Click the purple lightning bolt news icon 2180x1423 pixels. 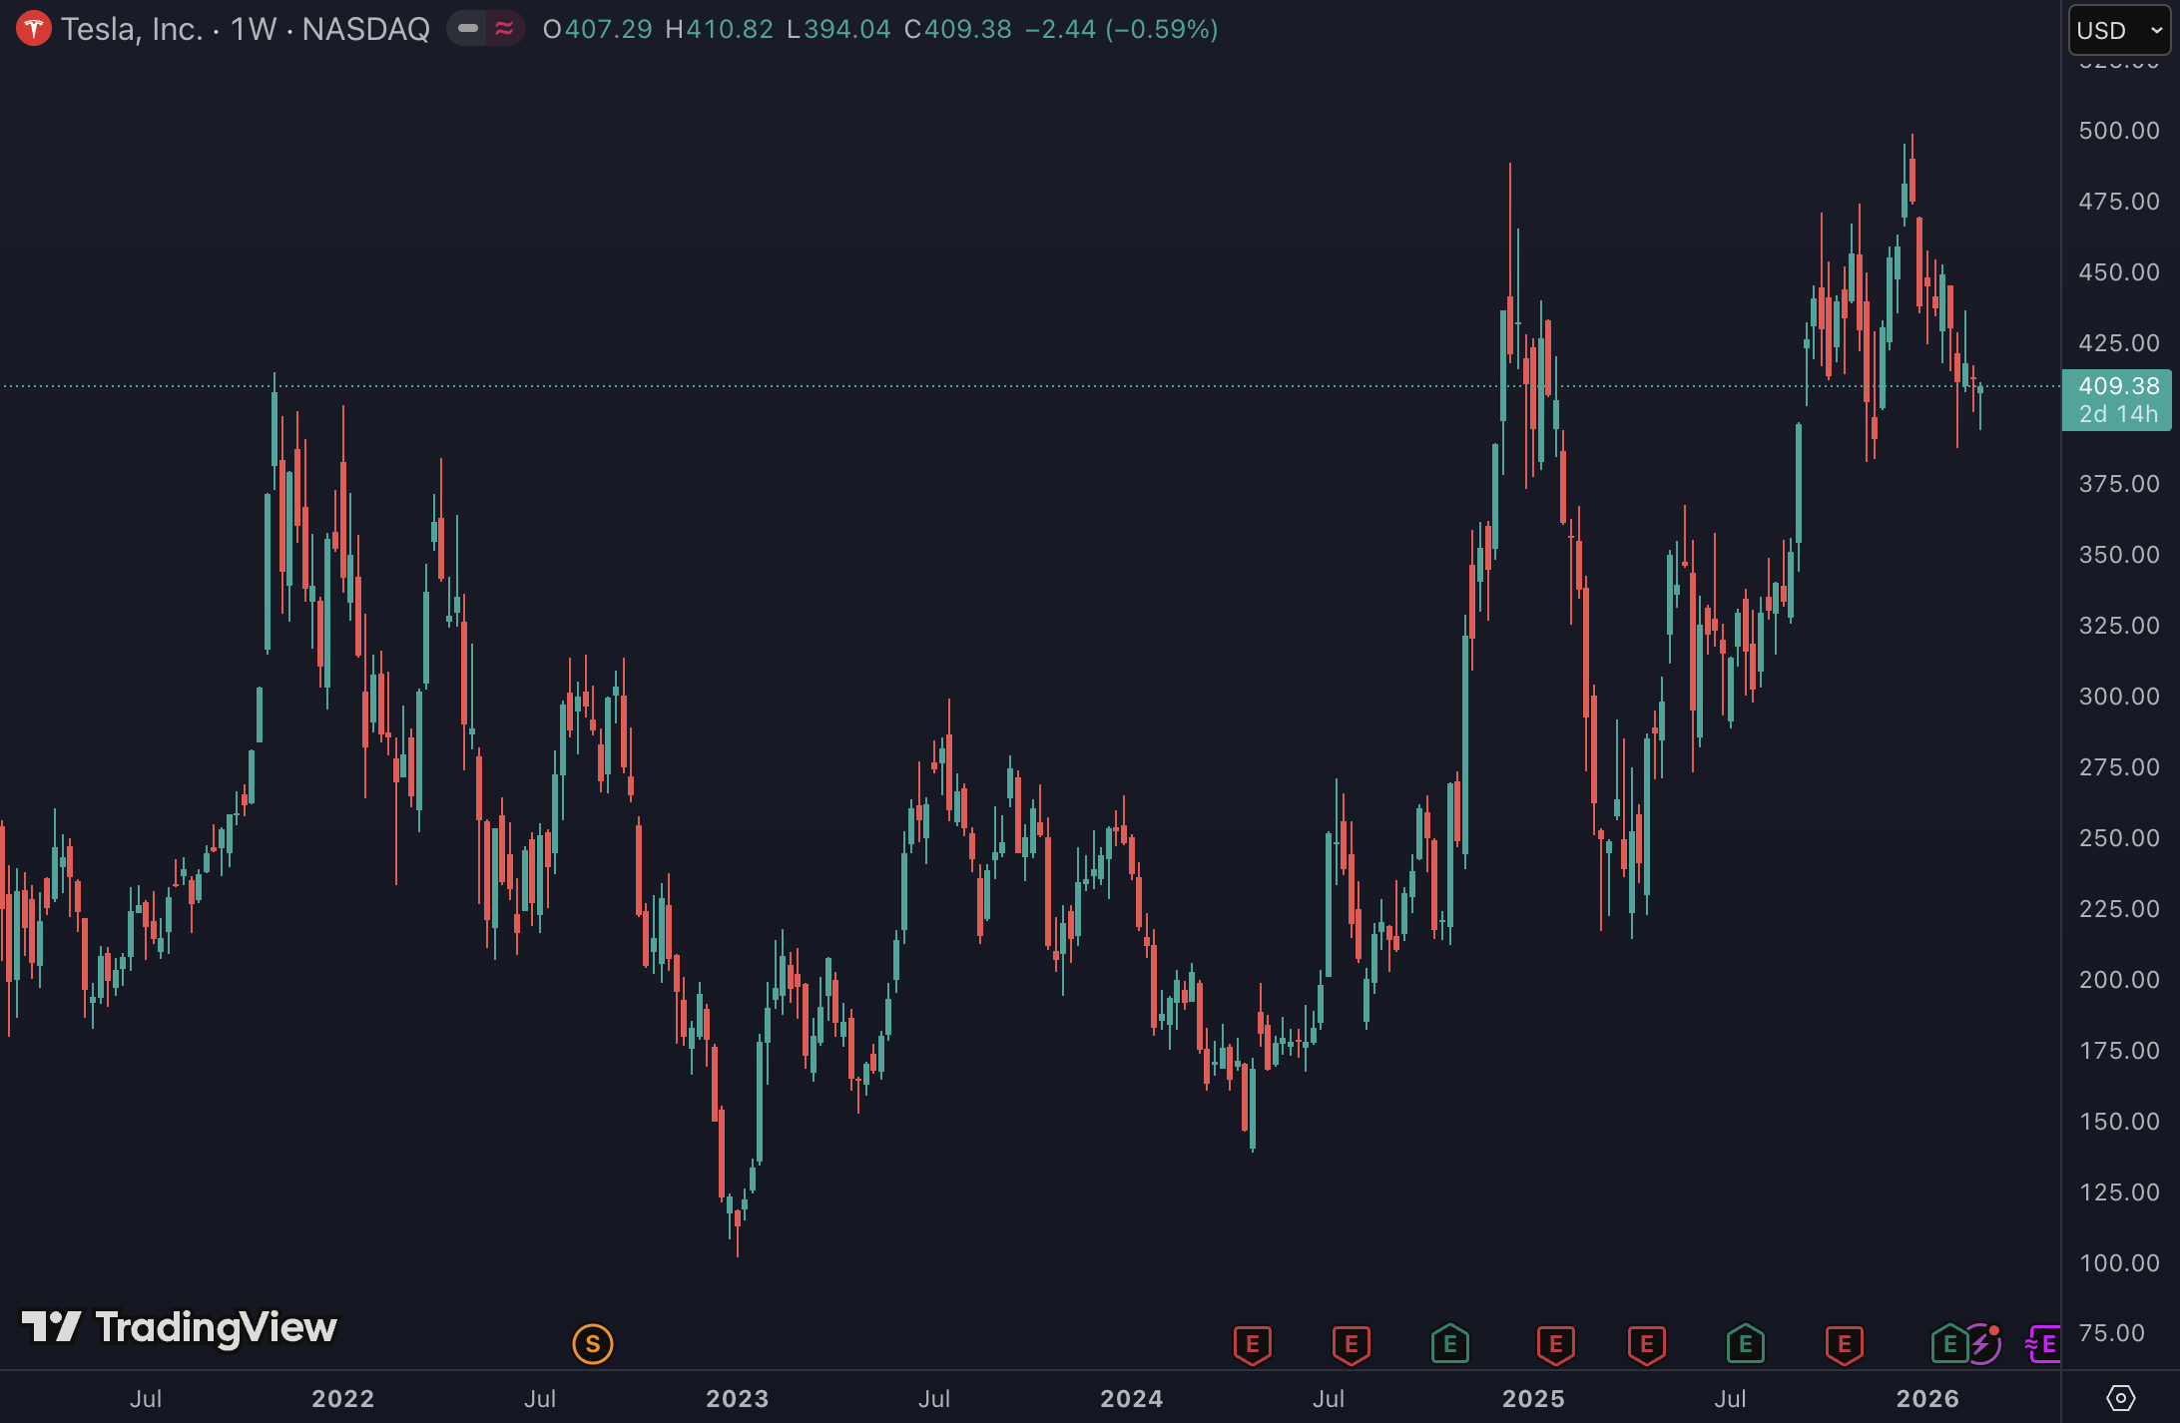(x=1983, y=1345)
